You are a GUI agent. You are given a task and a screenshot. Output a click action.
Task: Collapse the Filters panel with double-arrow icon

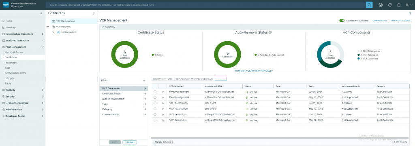(x=144, y=80)
